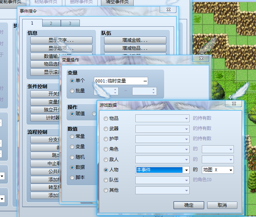The height and width of the screenshot is (217, 256).
Task: Select the 护甲 radio button
Action: 106,139
